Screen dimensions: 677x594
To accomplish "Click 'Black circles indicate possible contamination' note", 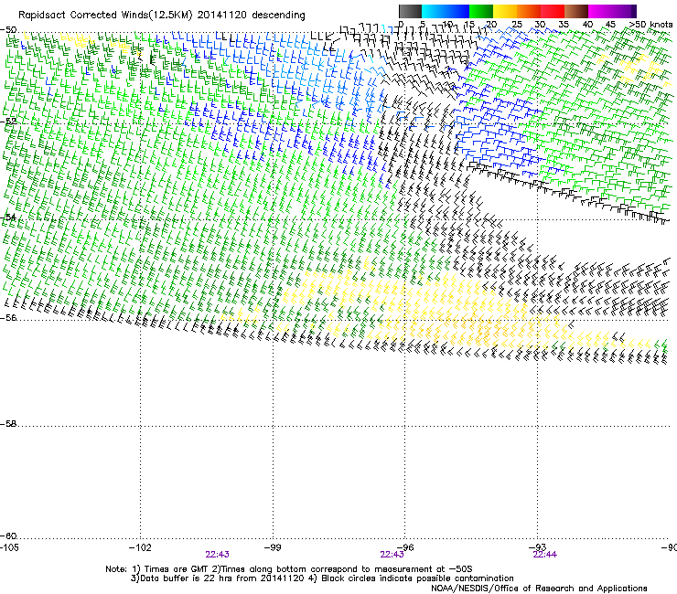I will coord(417,578).
